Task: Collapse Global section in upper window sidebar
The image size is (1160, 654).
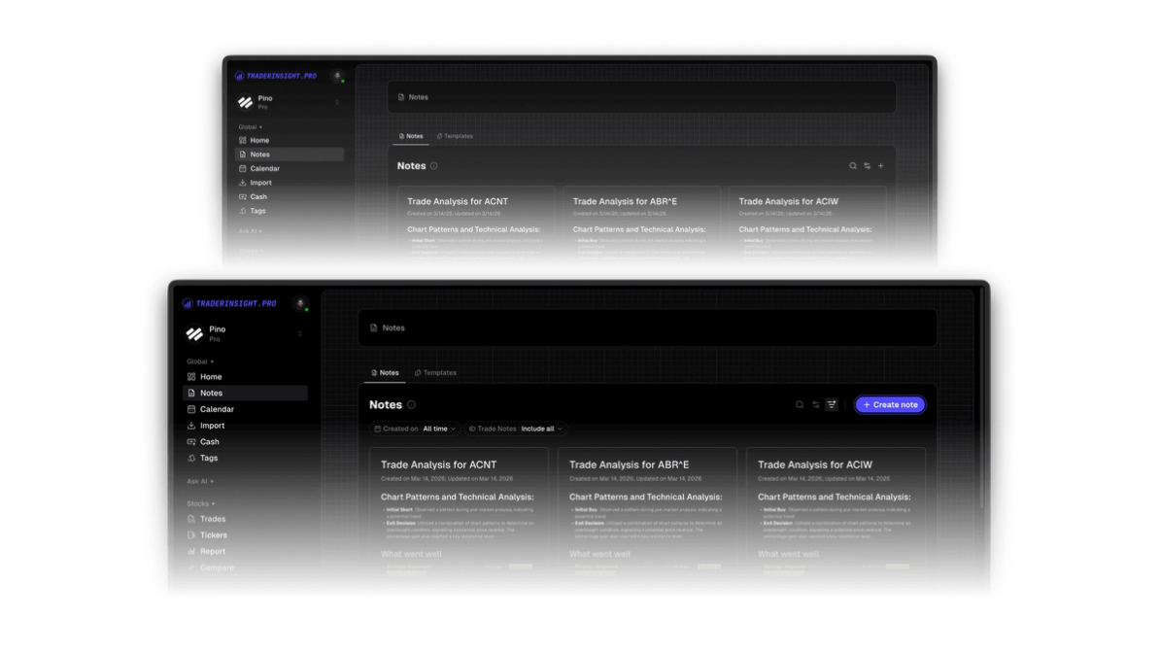Action: click(x=250, y=127)
